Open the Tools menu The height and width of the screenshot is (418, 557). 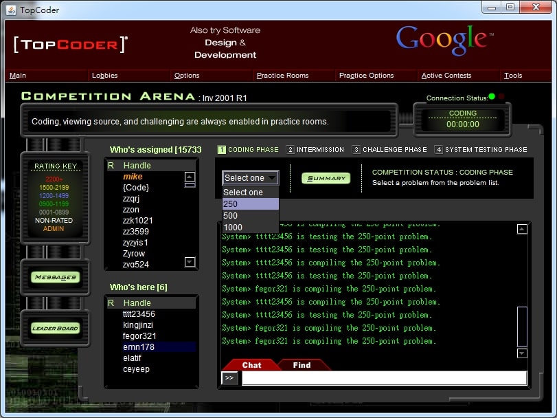(513, 76)
